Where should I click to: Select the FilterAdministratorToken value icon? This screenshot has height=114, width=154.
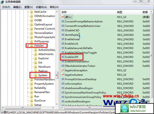tap(63, 66)
